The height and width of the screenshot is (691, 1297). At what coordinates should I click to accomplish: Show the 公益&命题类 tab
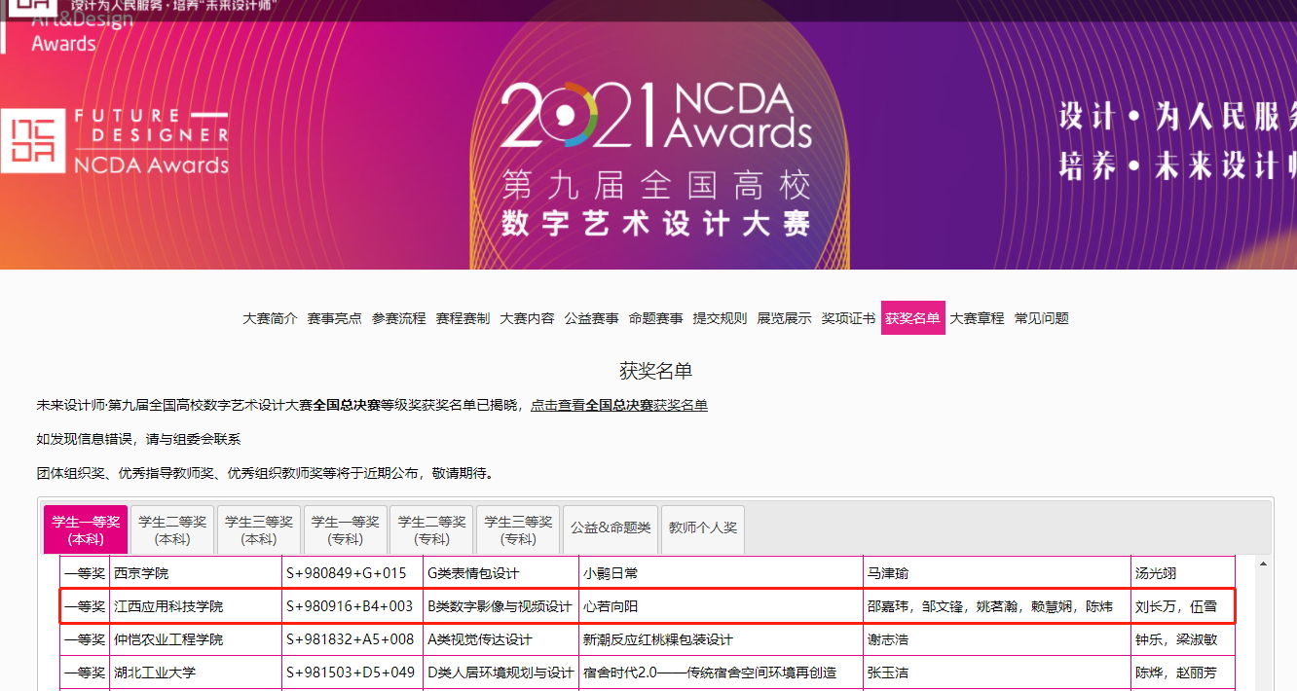coord(611,527)
